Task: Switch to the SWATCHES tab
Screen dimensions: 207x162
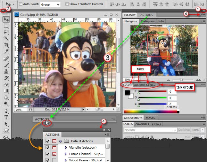Action: (139, 85)
